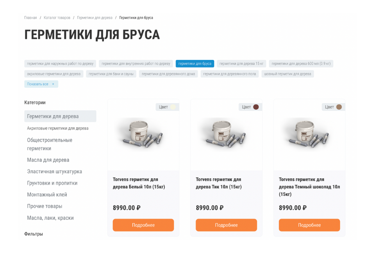
Task: Open the Монтажный клей category
Action: click(x=47, y=195)
